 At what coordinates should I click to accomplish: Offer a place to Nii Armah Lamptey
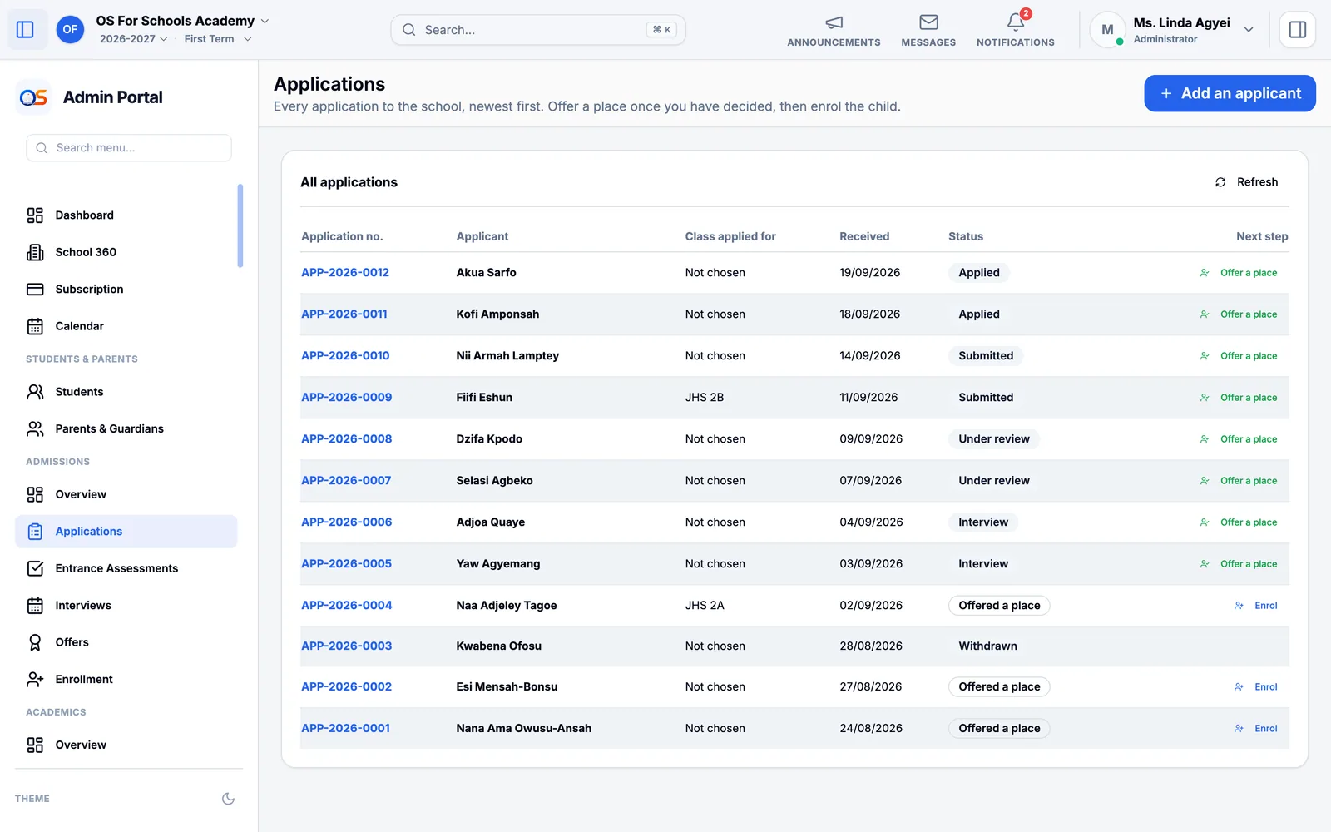tap(1239, 356)
